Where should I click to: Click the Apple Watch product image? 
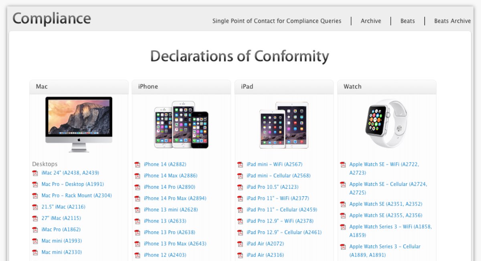[x=386, y=123]
